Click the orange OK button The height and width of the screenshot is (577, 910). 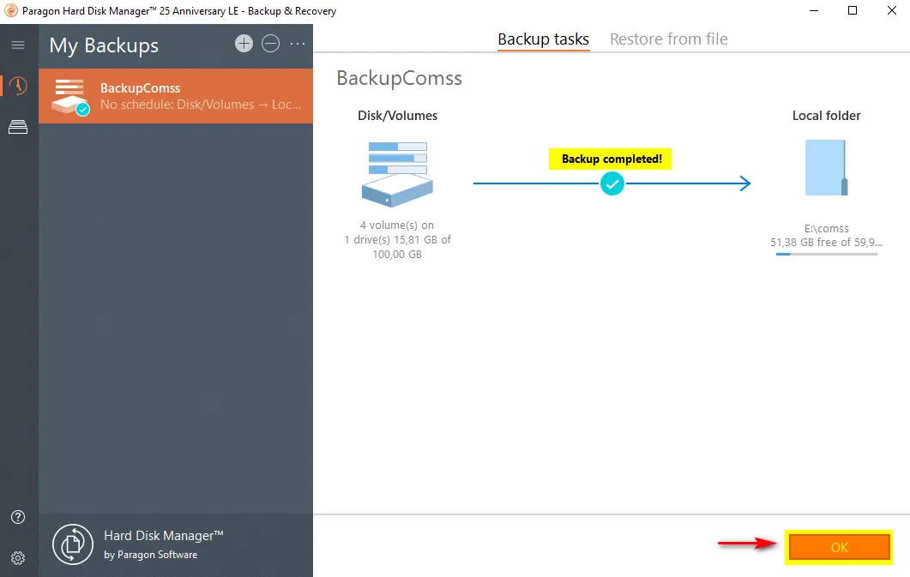coord(839,547)
